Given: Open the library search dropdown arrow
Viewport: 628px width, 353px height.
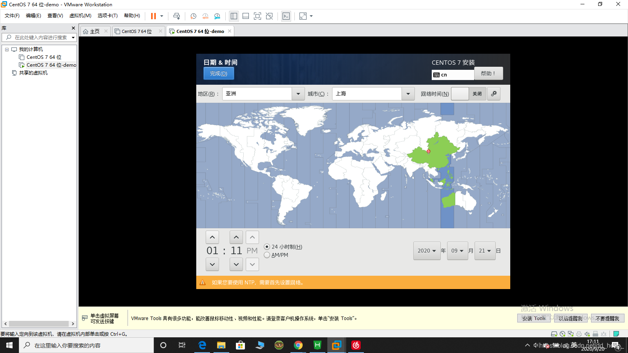Looking at the screenshot, I should (73, 38).
